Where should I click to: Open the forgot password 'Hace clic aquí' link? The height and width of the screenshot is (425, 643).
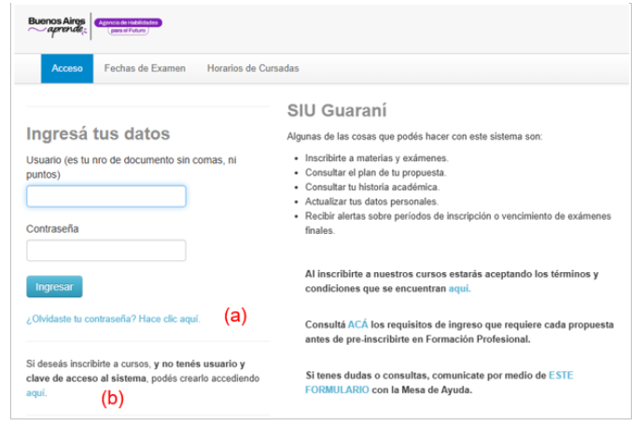113,319
